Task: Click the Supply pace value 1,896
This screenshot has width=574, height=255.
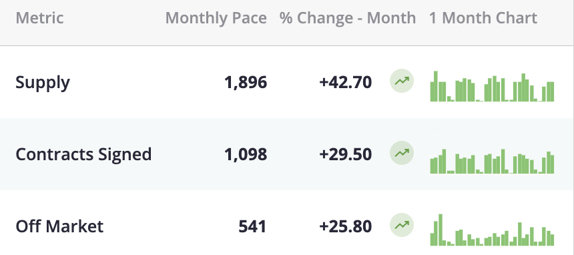Action: [x=246, y=82]
